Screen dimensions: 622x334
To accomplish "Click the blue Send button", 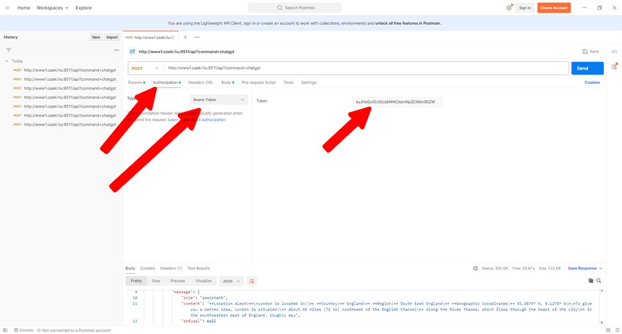I will tap(588, 68).
